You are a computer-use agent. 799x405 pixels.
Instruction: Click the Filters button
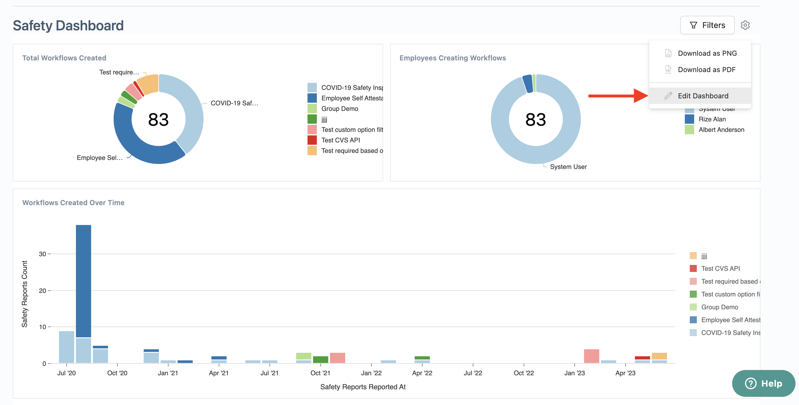coord(707,25)
